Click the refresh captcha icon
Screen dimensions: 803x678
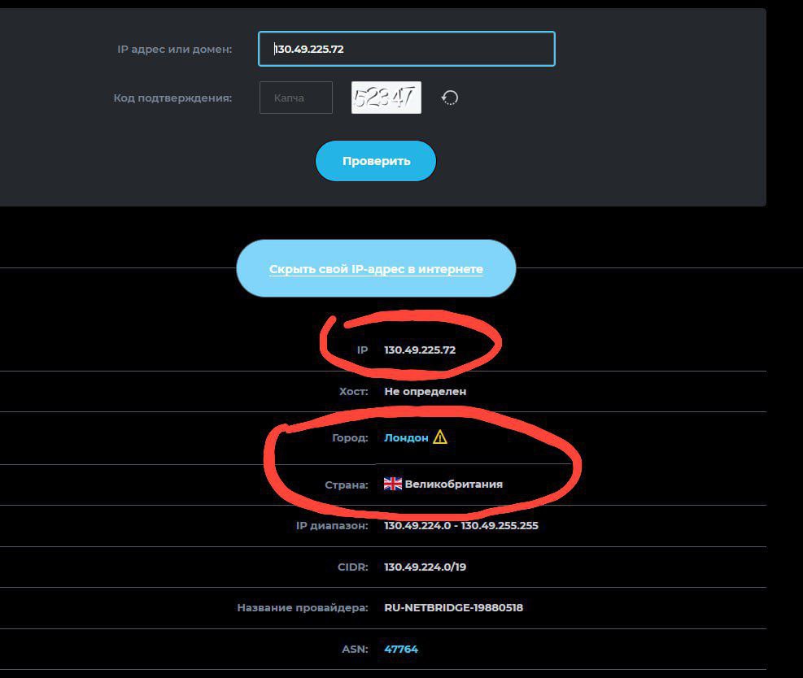[450, 98]
